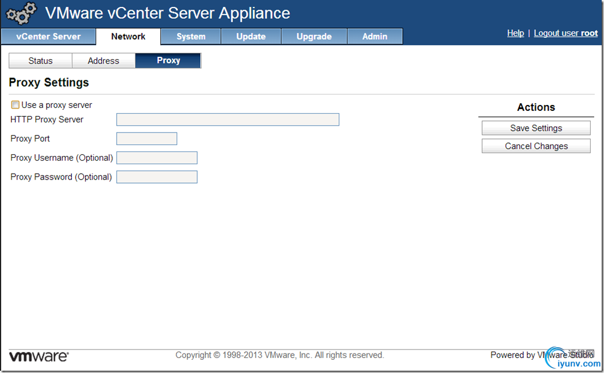
Task: Click the Cancel Changes button
Action: pos(536,146)
